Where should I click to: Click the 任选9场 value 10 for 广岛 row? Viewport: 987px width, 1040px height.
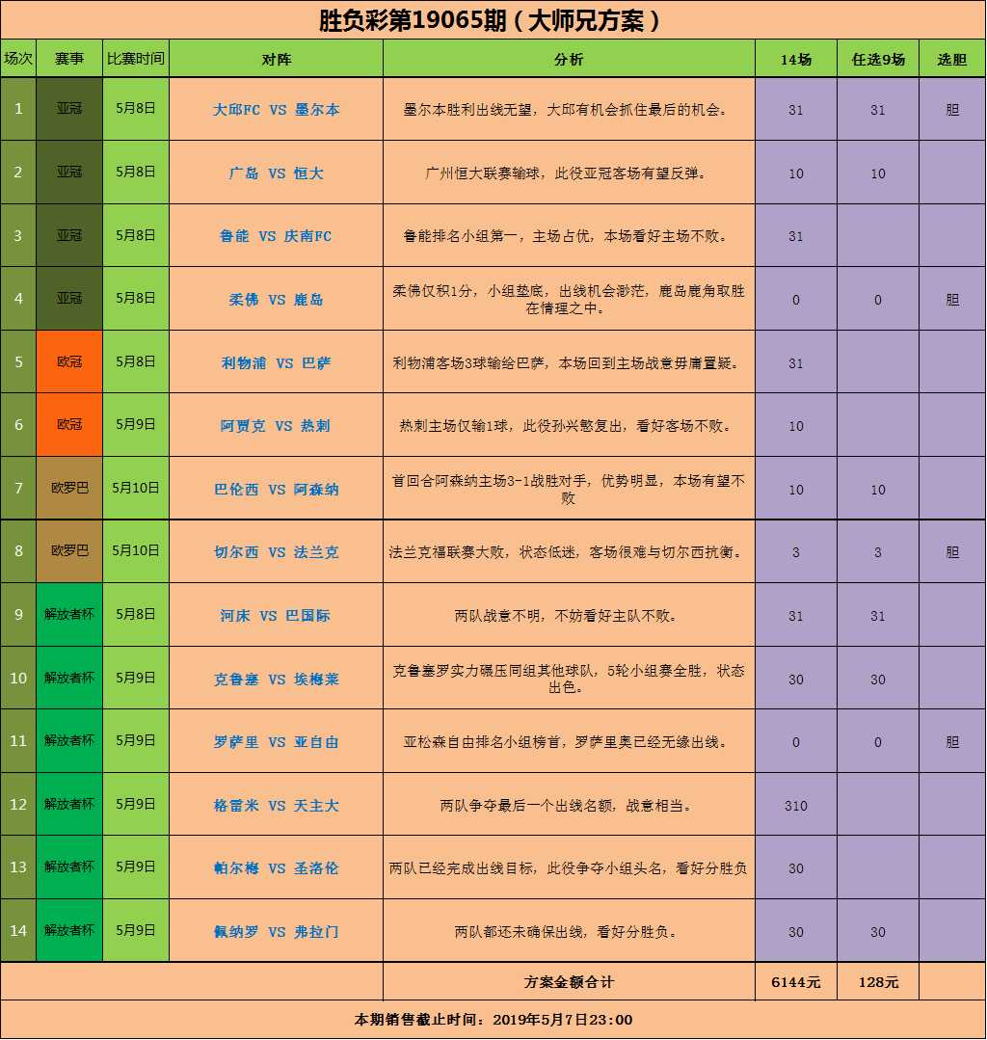pos(878,173)
